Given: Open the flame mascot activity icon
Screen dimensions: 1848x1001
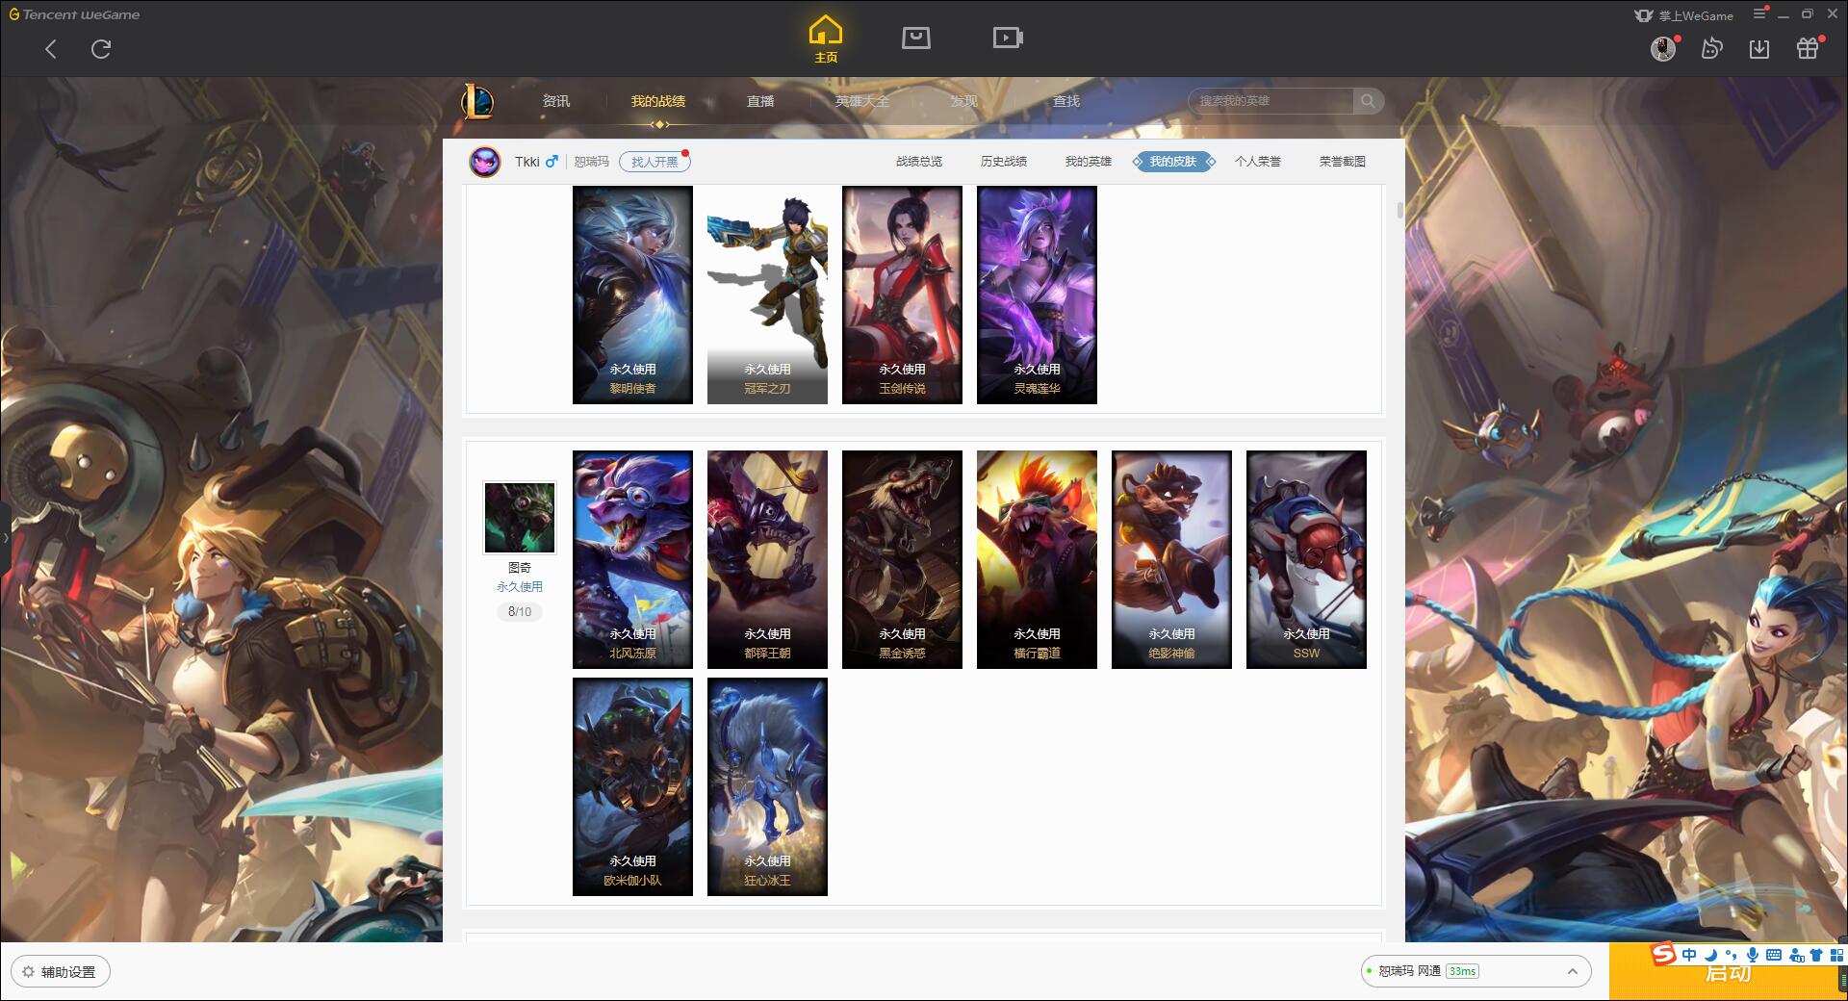Looking at the screenshot, I should [1711, 48].
